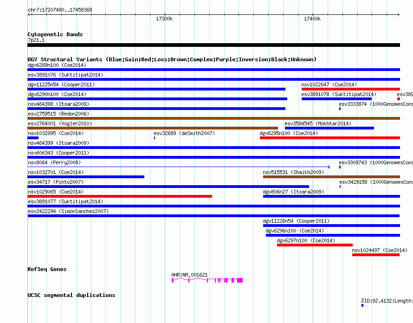Image resolution: width=413 pixels, height=323 pixels.
Task: Select the esv3891077 (Suktitipat2014) label
Action: pyautogui.click(x=65, y=201)
